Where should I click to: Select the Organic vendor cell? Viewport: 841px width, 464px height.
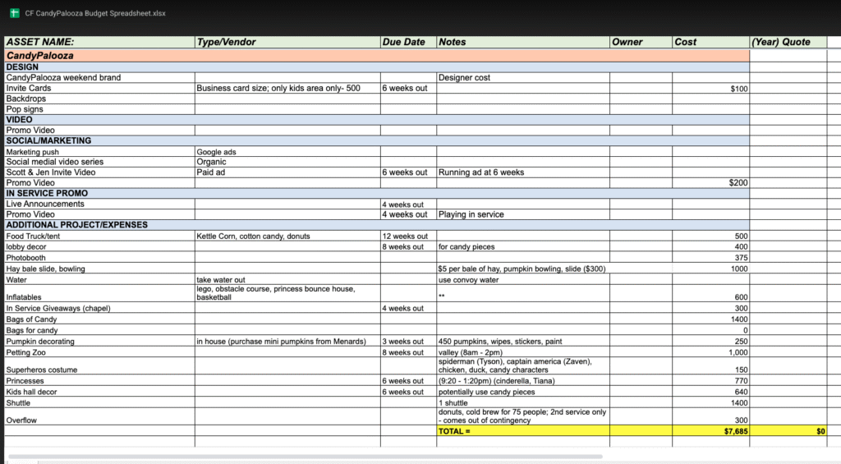pyautogui.click(x=287, y=162)
